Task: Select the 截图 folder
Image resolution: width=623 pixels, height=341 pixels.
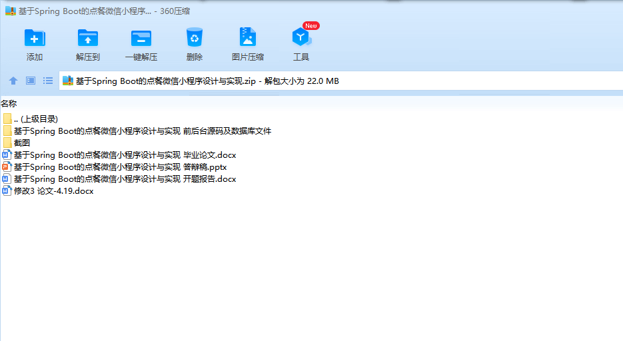Action: click(x=16, y=143)
